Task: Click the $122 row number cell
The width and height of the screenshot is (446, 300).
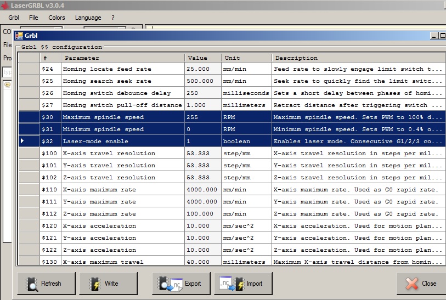Action: click(x=50, y=250)
